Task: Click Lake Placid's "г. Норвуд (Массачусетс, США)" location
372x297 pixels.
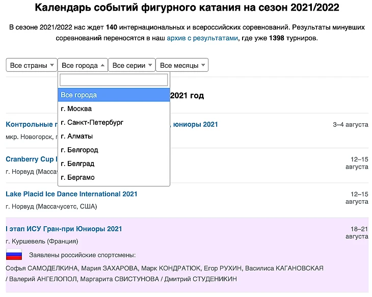Action: pyautogui.click(x=51, y=206)
